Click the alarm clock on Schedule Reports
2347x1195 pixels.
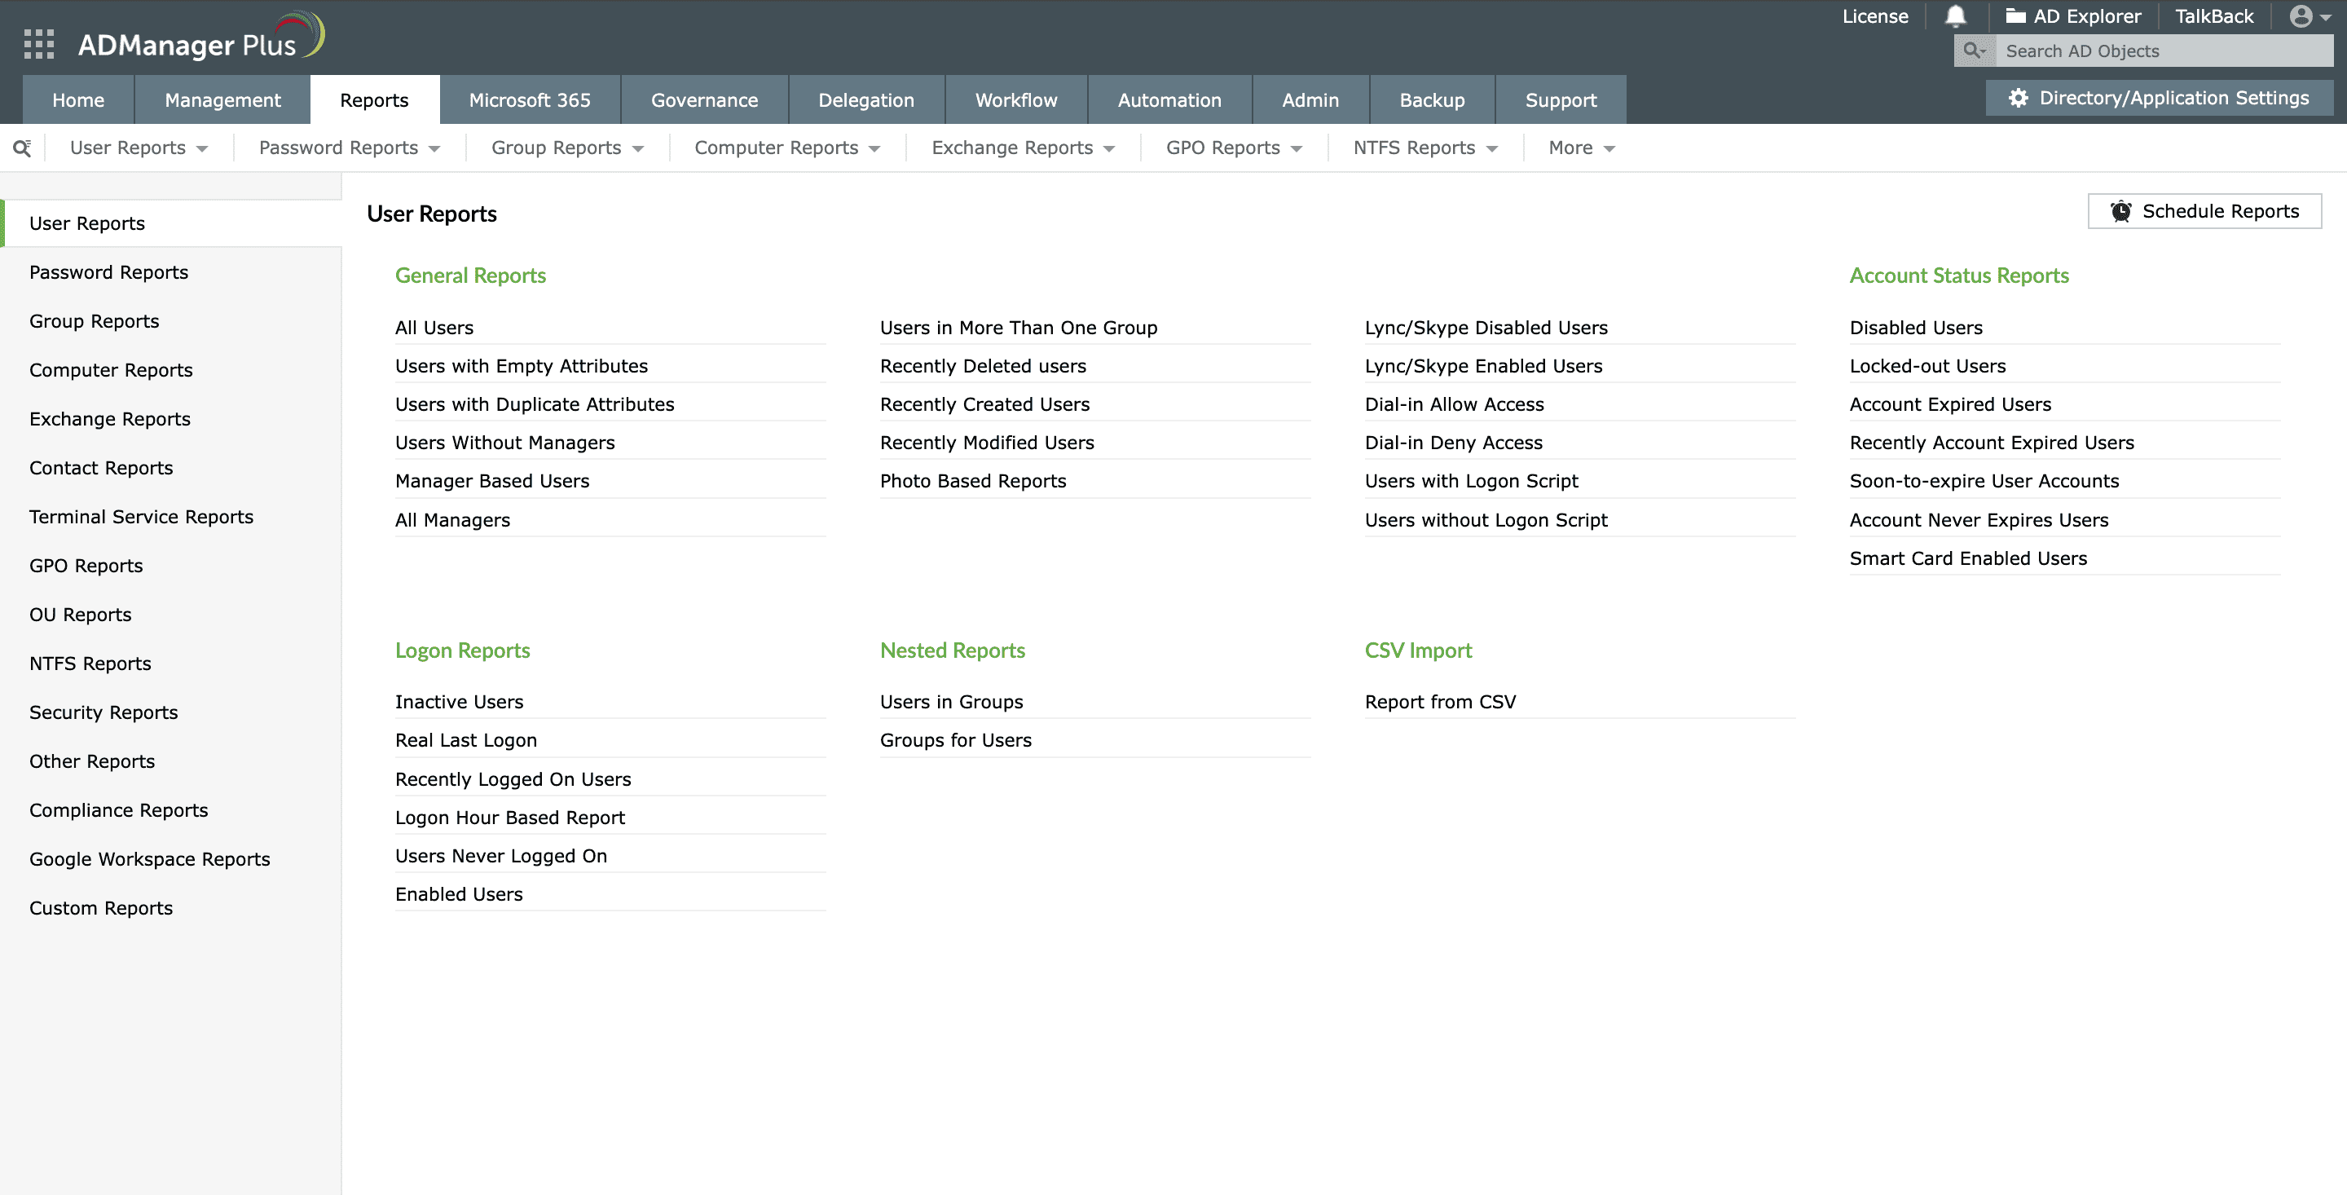(2122, 210)
